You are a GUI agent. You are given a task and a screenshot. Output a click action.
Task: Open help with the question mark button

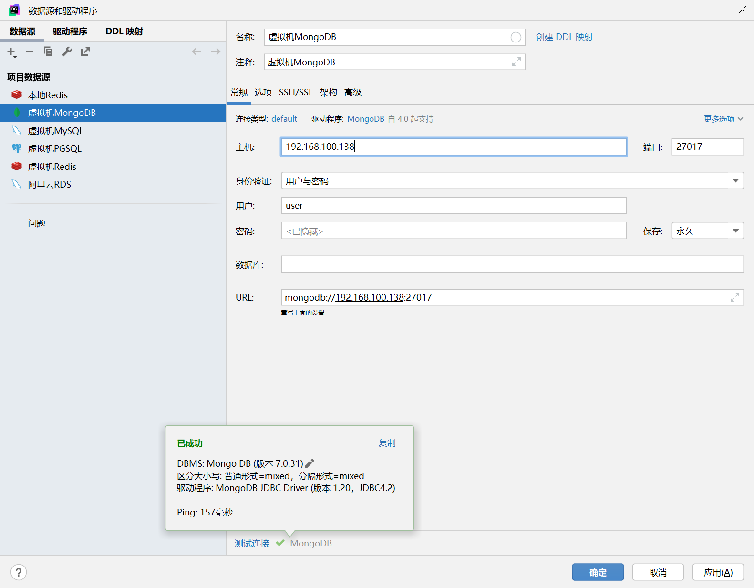pos(19,572)
